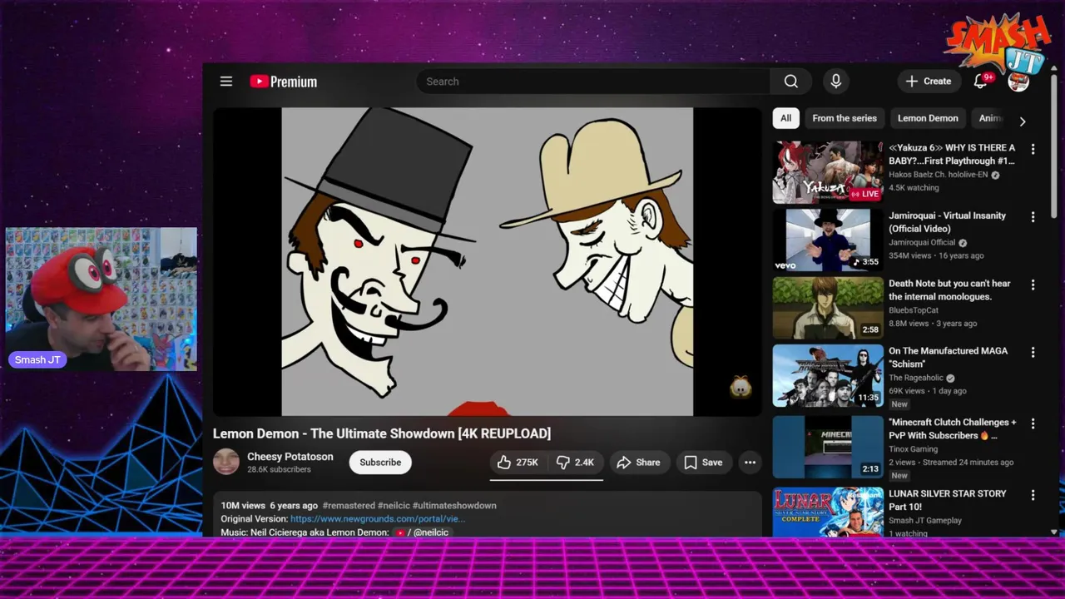Go to YouTube Premium home logo
The height and width of the screenshot is (599, 1065).
click(284, 82)
